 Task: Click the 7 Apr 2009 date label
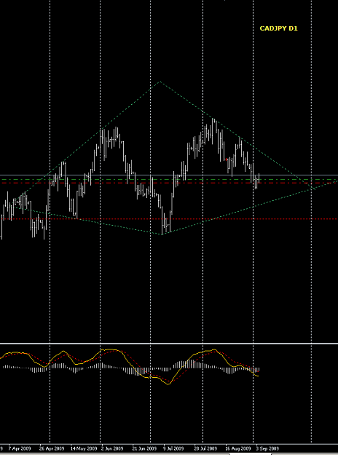20,448
